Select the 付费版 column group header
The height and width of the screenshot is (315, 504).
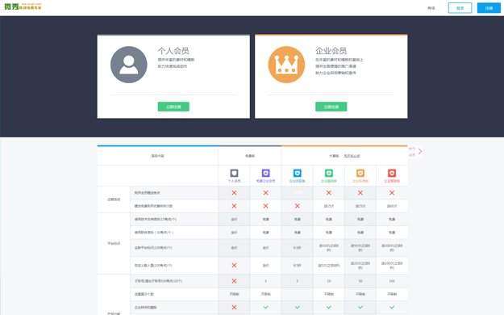(x=334, y=156)
